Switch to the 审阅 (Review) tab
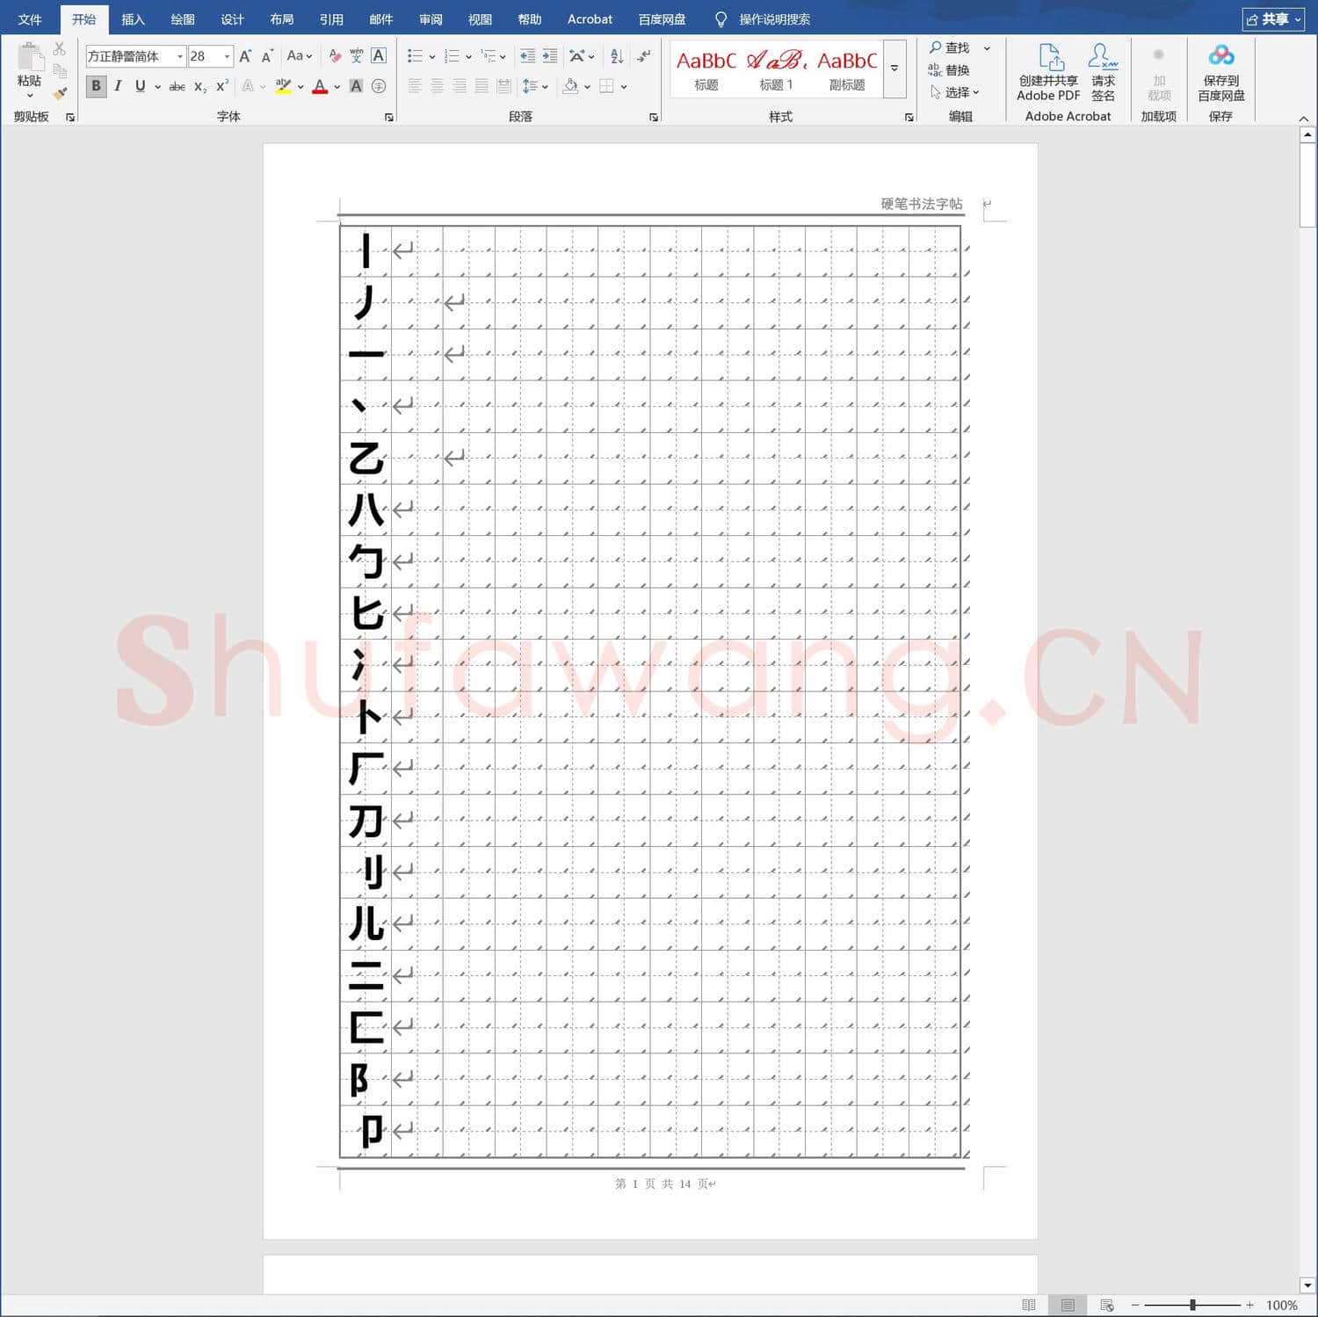The height and width of the screenshot is (1317, 1318). [431, 19]
